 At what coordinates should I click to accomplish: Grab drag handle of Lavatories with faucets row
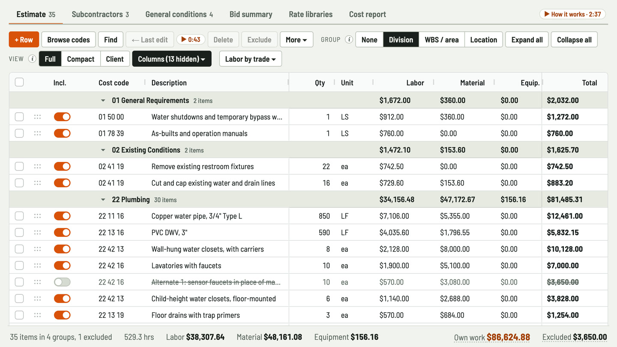(37, 266)
